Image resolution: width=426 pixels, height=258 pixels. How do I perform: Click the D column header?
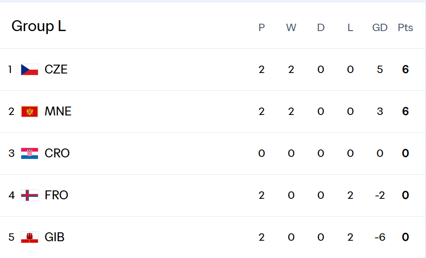(320, 28)
